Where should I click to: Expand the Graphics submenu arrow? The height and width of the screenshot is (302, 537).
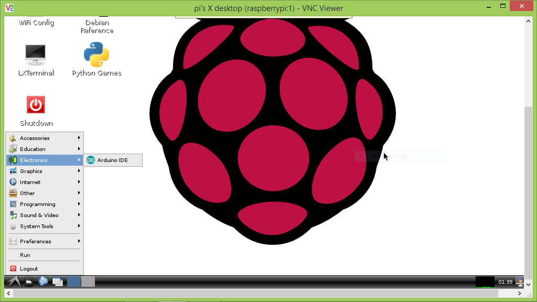point(79,171)
